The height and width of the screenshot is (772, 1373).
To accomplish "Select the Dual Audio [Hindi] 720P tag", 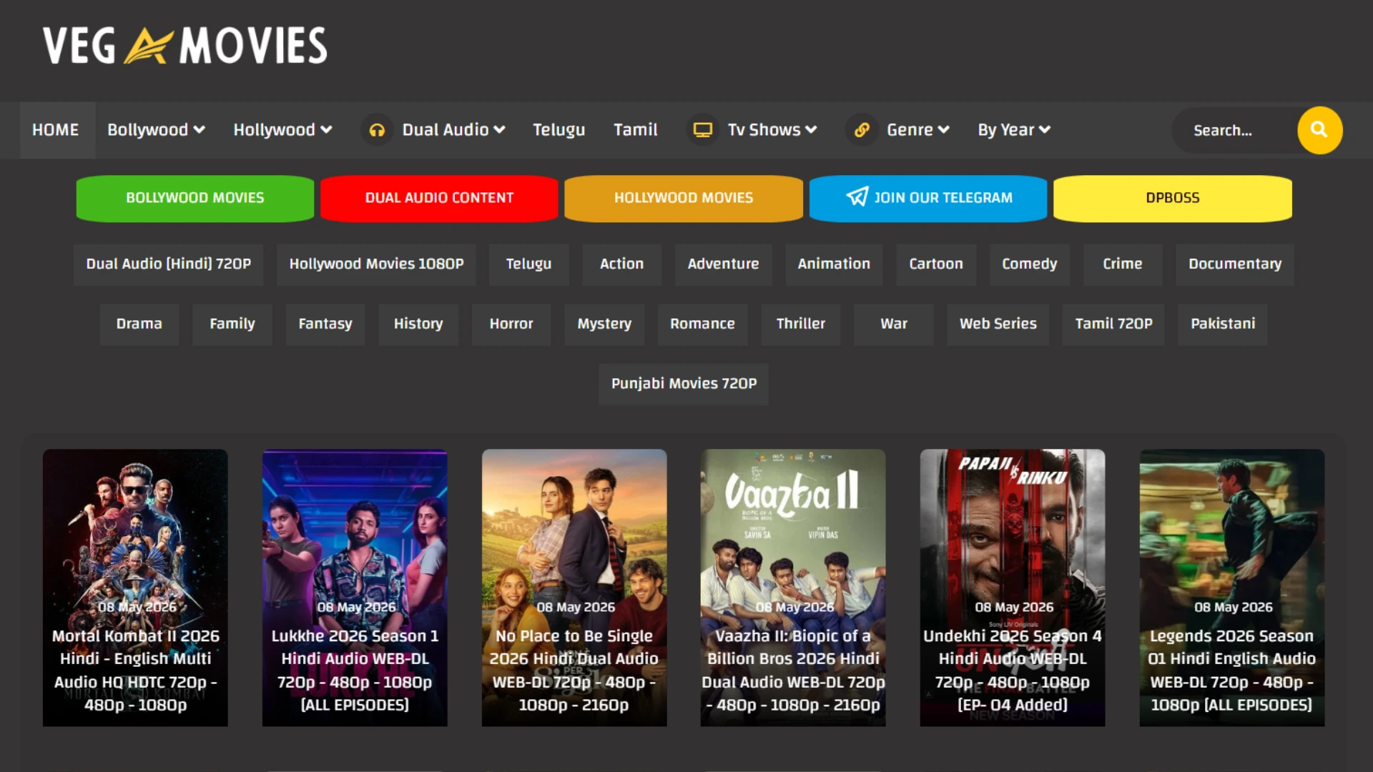I will coord(168,264).
